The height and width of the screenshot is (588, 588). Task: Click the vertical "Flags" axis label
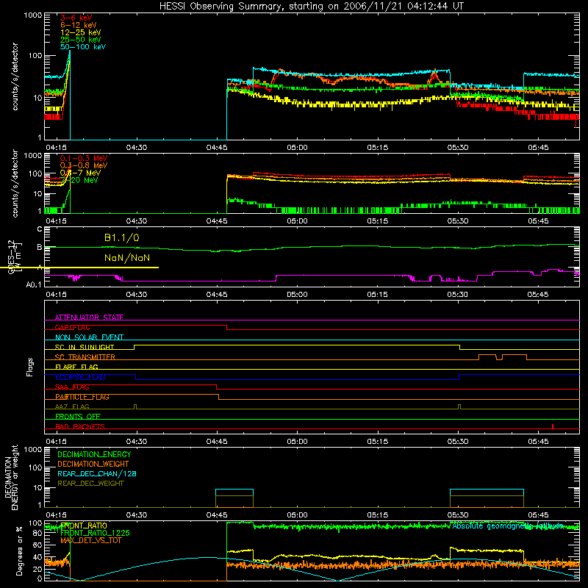(x=30, y=367)
